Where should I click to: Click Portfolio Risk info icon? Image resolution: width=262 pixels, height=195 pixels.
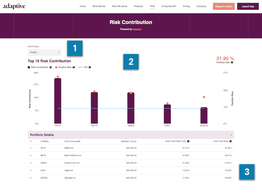(232, 63)
